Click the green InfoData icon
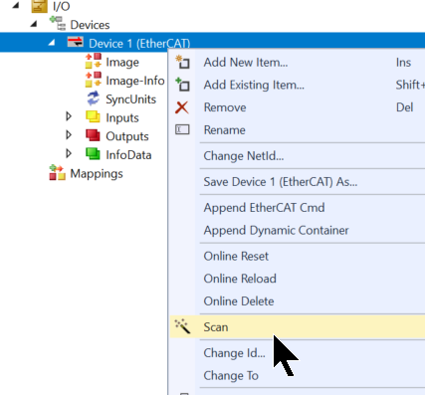The image size is (425, 395). click(x=93, y=154)
